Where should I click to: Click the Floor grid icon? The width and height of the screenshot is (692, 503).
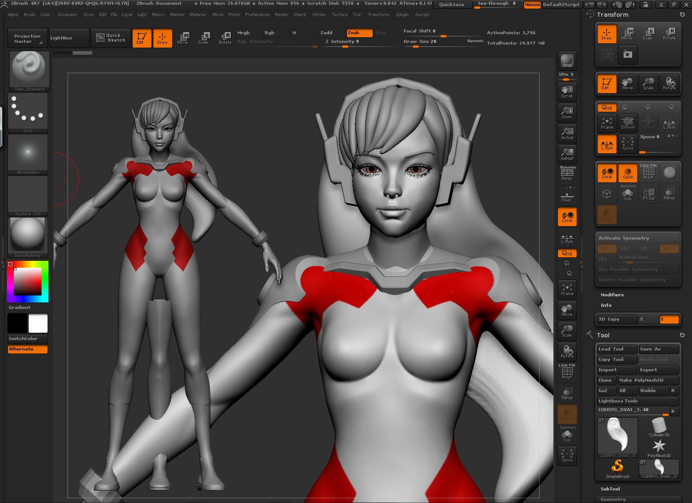[567, 195]
